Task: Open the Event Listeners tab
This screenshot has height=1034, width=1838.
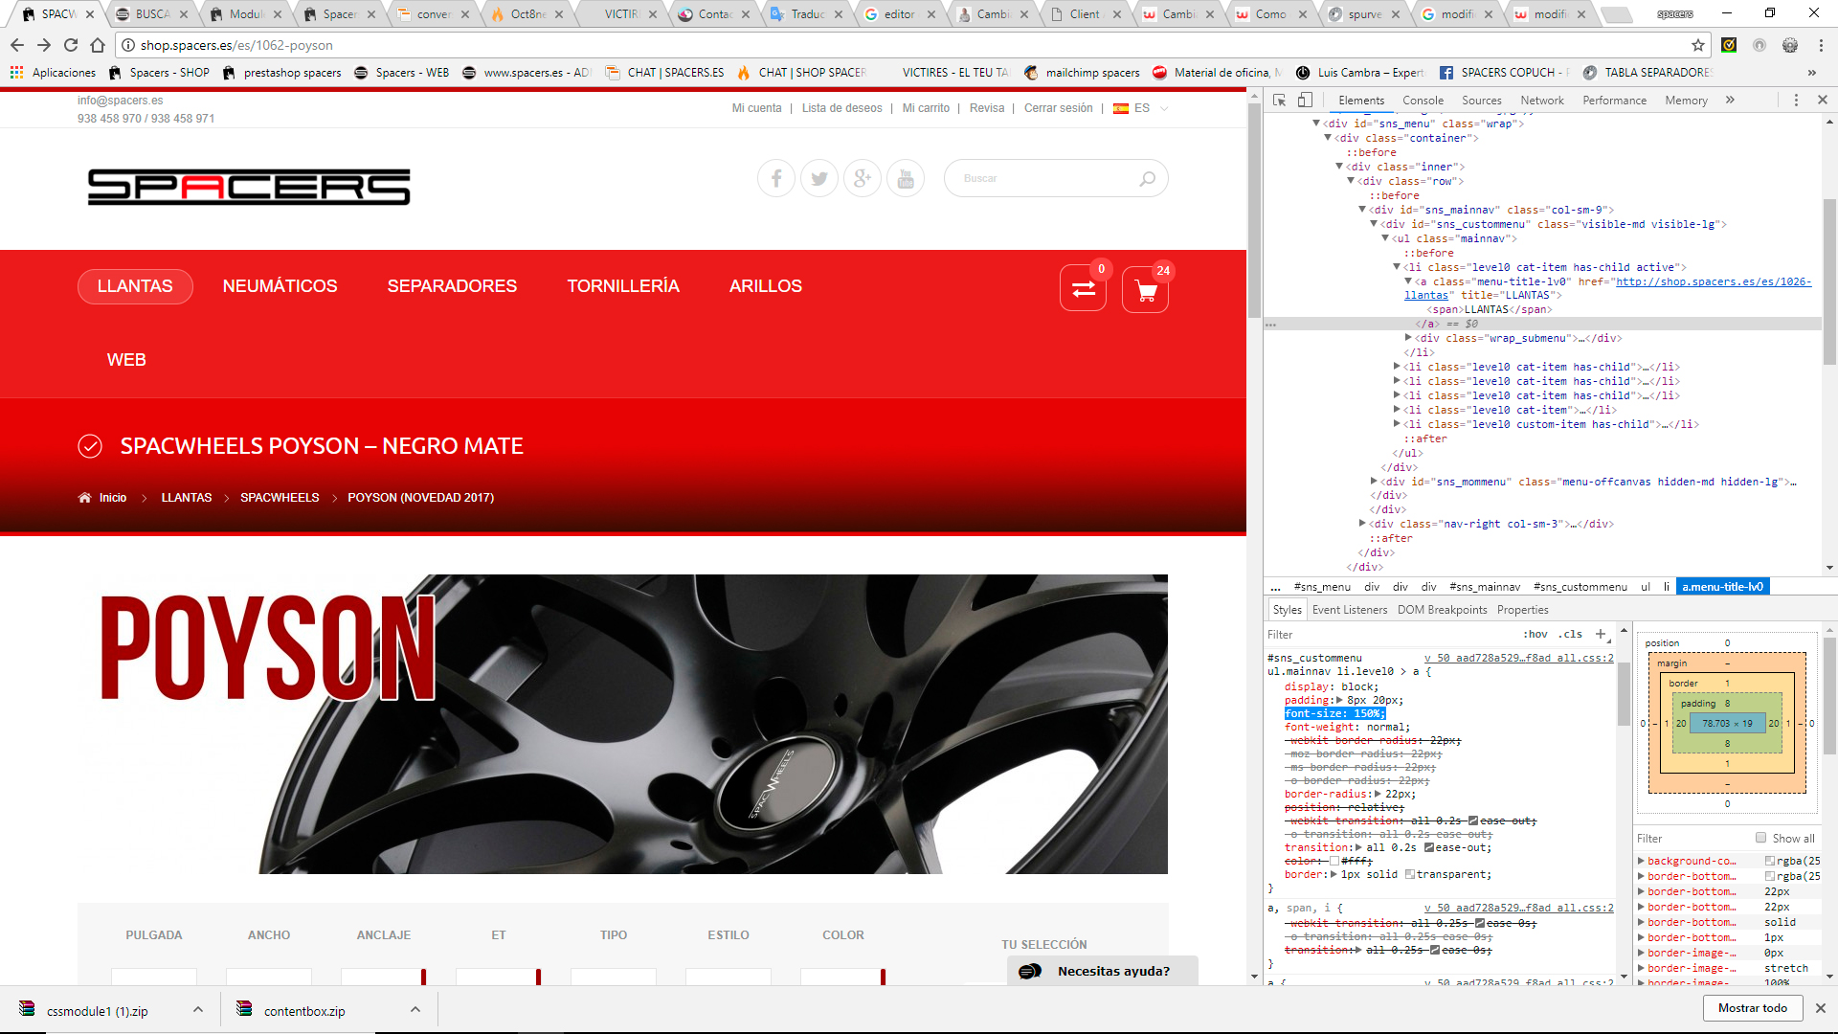Action: click(x=1349, y=610)
